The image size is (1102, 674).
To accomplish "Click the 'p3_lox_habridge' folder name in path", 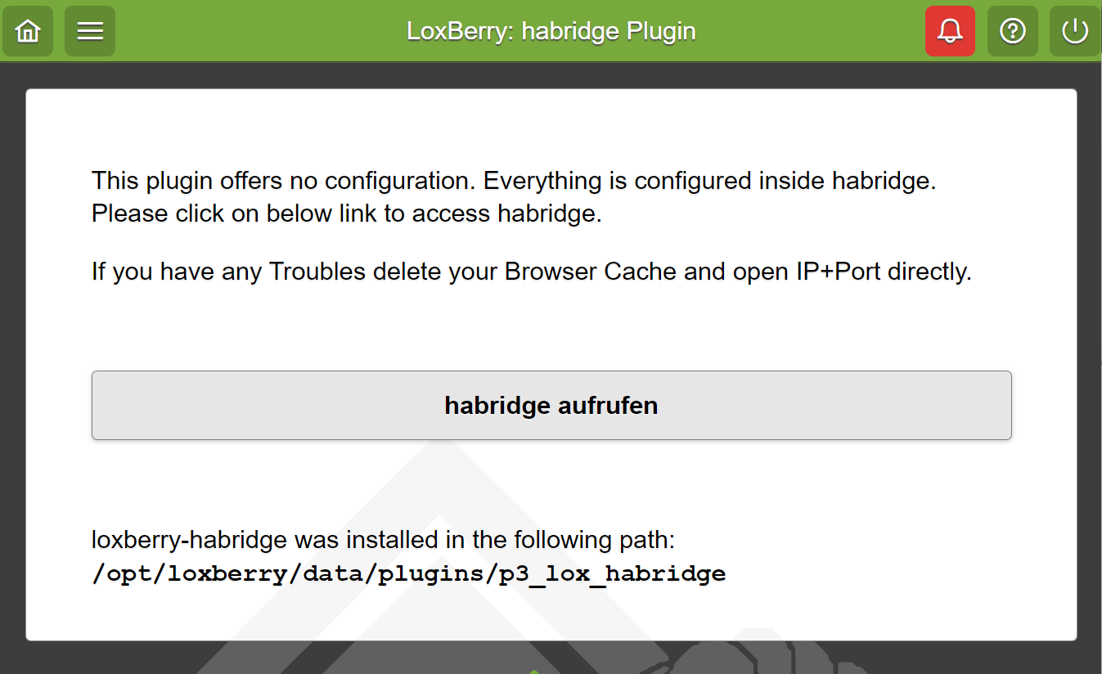I will pos(613,573).
